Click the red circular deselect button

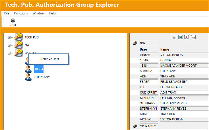[187, 37]
